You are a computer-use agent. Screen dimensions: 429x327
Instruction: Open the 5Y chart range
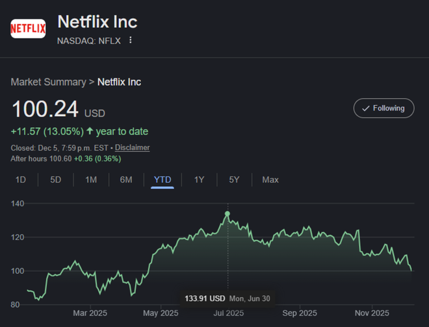click(234, 180)
